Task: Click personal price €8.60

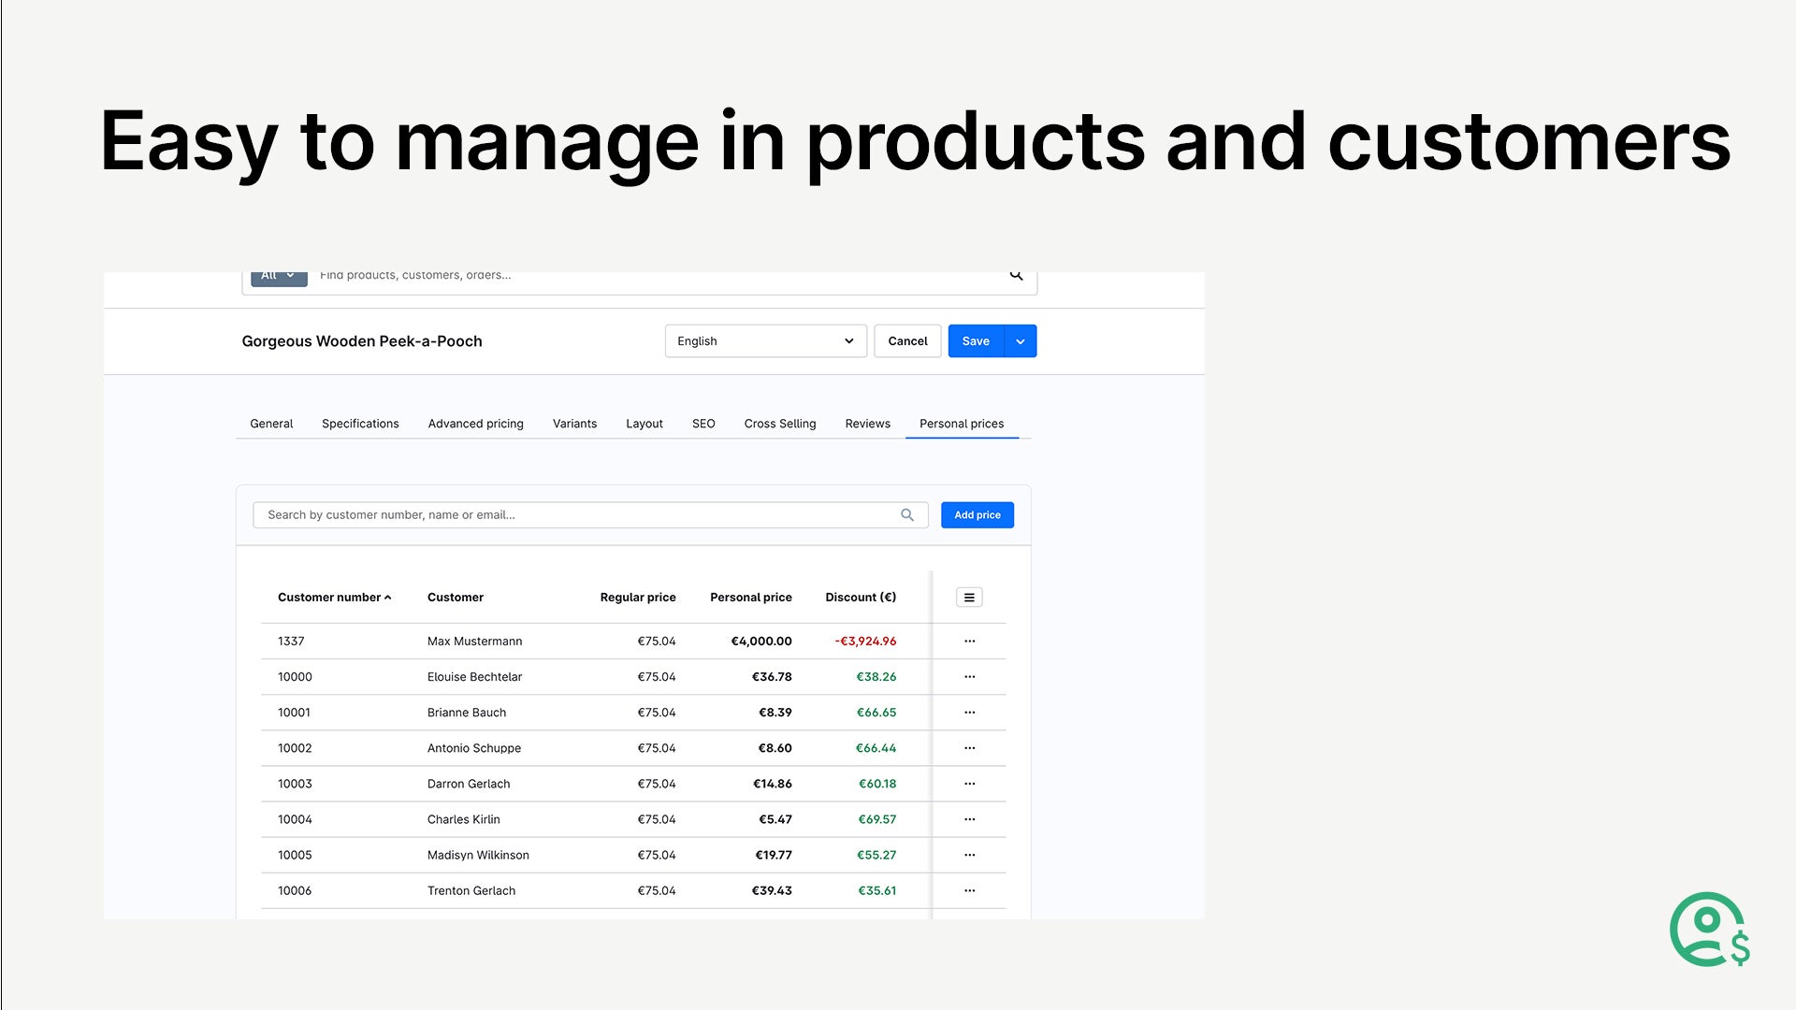Action: (775, 748)
